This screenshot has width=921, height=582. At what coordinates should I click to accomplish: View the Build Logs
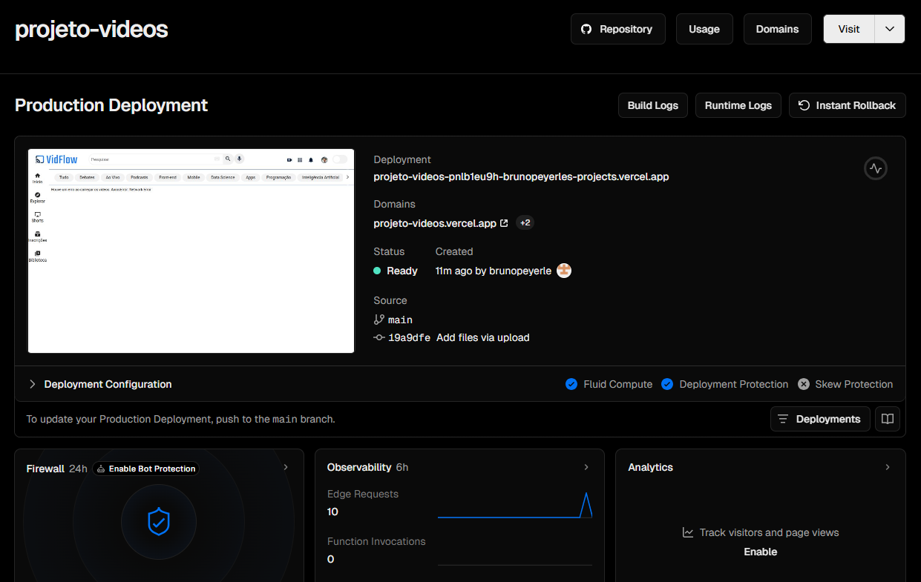pyautogui.click(x=653, y=105)
